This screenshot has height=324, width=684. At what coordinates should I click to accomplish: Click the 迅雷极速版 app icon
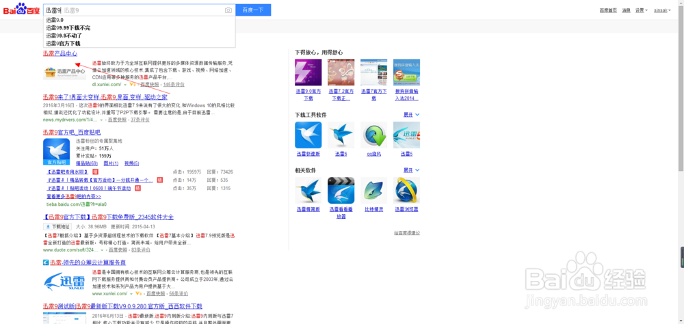click(x=308, y=135)
